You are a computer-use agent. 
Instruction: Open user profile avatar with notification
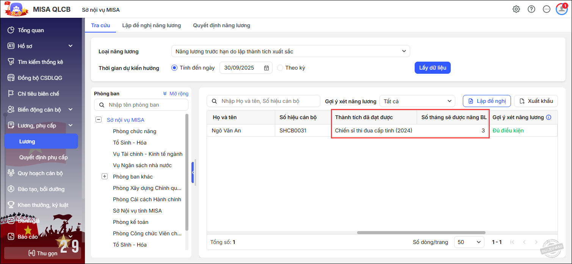pyautogui.click(x=561, y=9)
